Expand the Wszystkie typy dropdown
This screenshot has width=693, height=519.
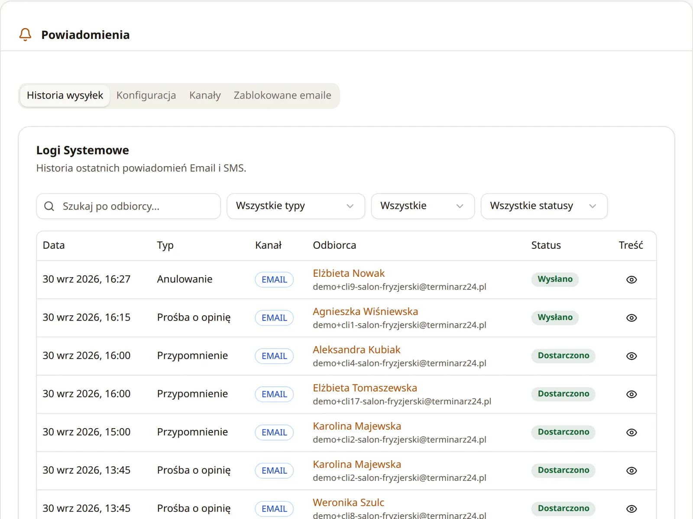[x=296, y=206]
